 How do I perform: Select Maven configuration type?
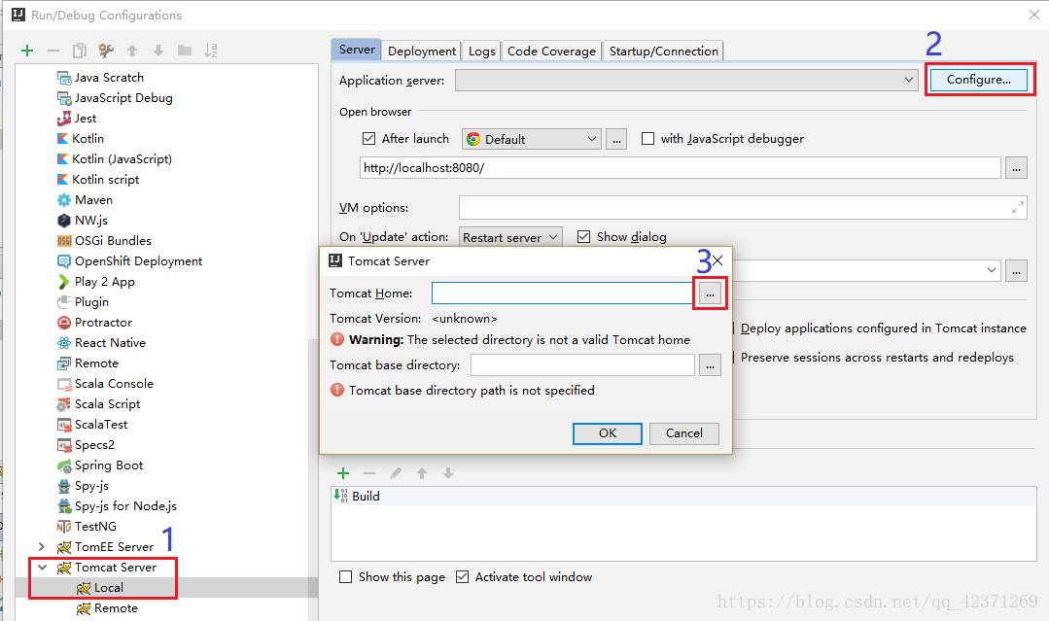[85, 200]
